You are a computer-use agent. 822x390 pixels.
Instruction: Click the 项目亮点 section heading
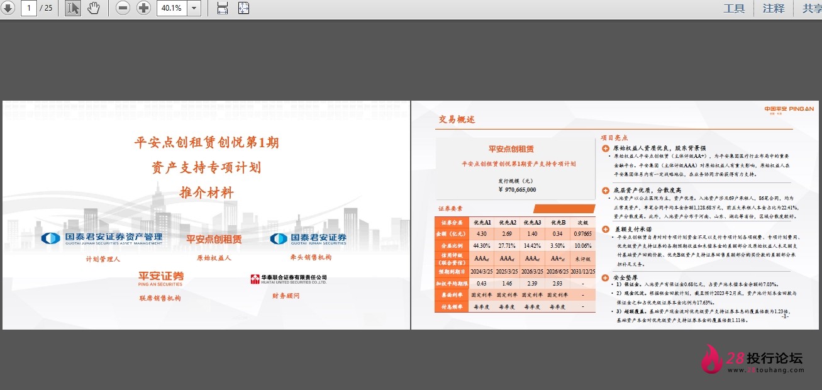614,138
